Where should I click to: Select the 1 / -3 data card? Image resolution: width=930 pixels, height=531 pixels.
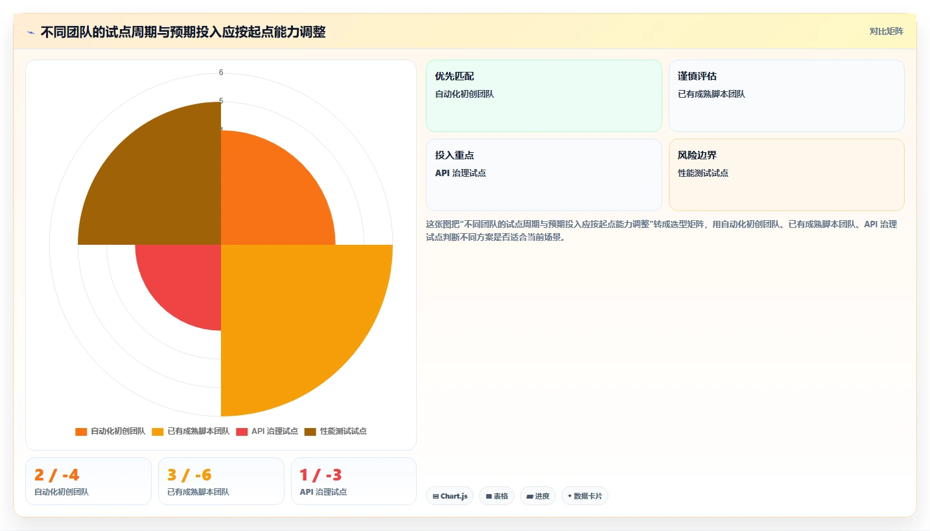[354, 481]
